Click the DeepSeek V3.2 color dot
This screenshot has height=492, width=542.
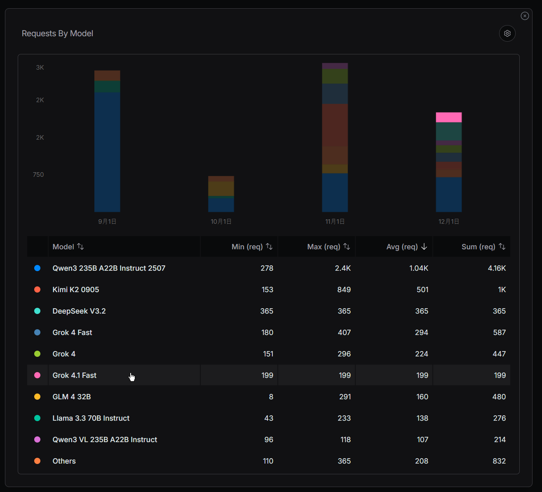(37, 311)
